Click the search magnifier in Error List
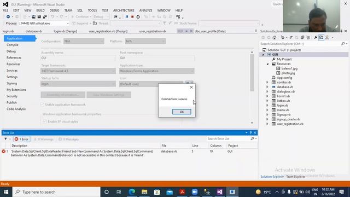The image size is (350, 197). click(x=252, y=138)
